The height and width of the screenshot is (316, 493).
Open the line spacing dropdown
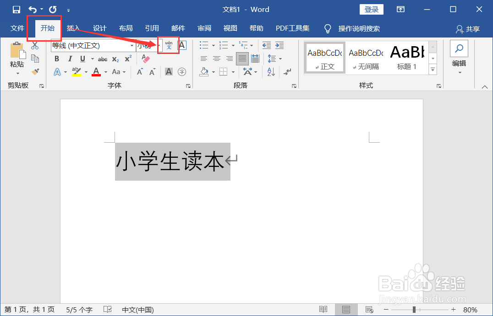274,59
